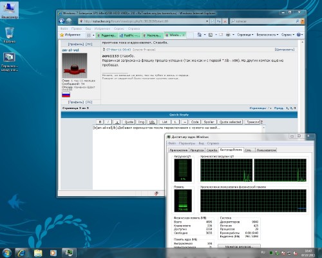Click the Recycle Bin desktop icon
This screenshot has height=258, width=322.
coord(10,35)
